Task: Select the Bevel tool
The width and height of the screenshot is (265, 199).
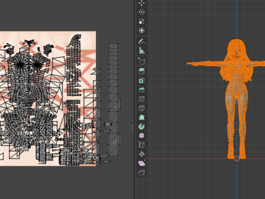Action: (x=141, y=90)
